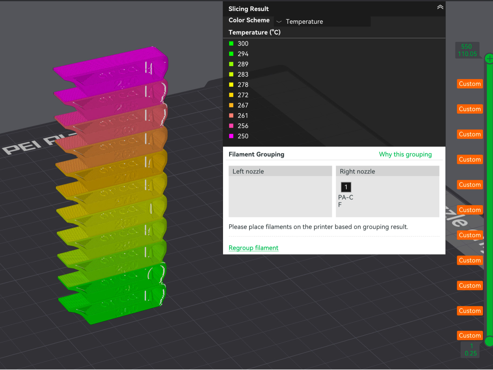Viewport: 493px width, 370px height.
Task: Click the layer 1 0.25 readout
Action: pyautogui.click(x=470, y=350)
